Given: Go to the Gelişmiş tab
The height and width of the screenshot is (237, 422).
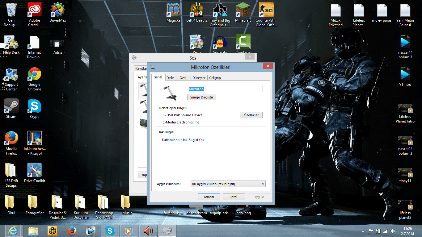Looking at the screenshot, I should 215,78.
